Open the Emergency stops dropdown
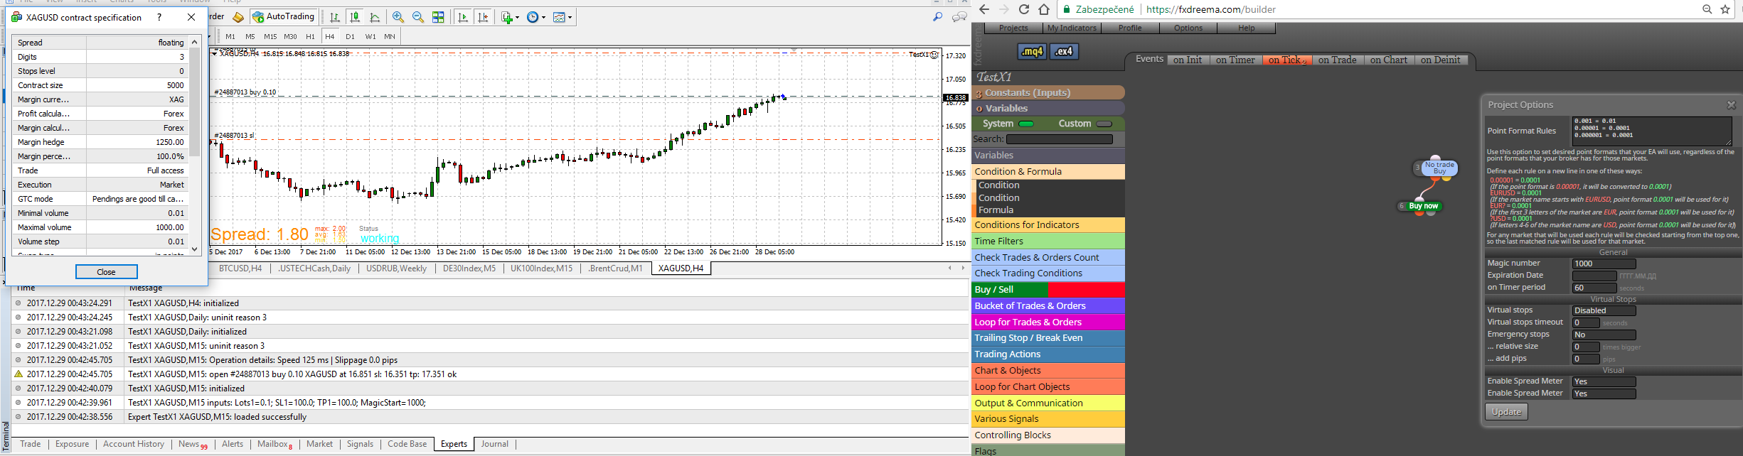Viewport: 1743px width, 456px height. (x=1604, y=335)
